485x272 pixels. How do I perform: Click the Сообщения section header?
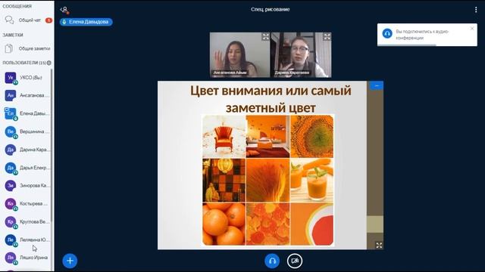tap(17, 6)
